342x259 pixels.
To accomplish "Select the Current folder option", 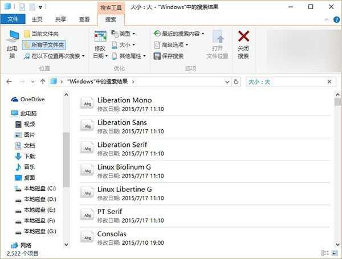I will tap(41, 34).
